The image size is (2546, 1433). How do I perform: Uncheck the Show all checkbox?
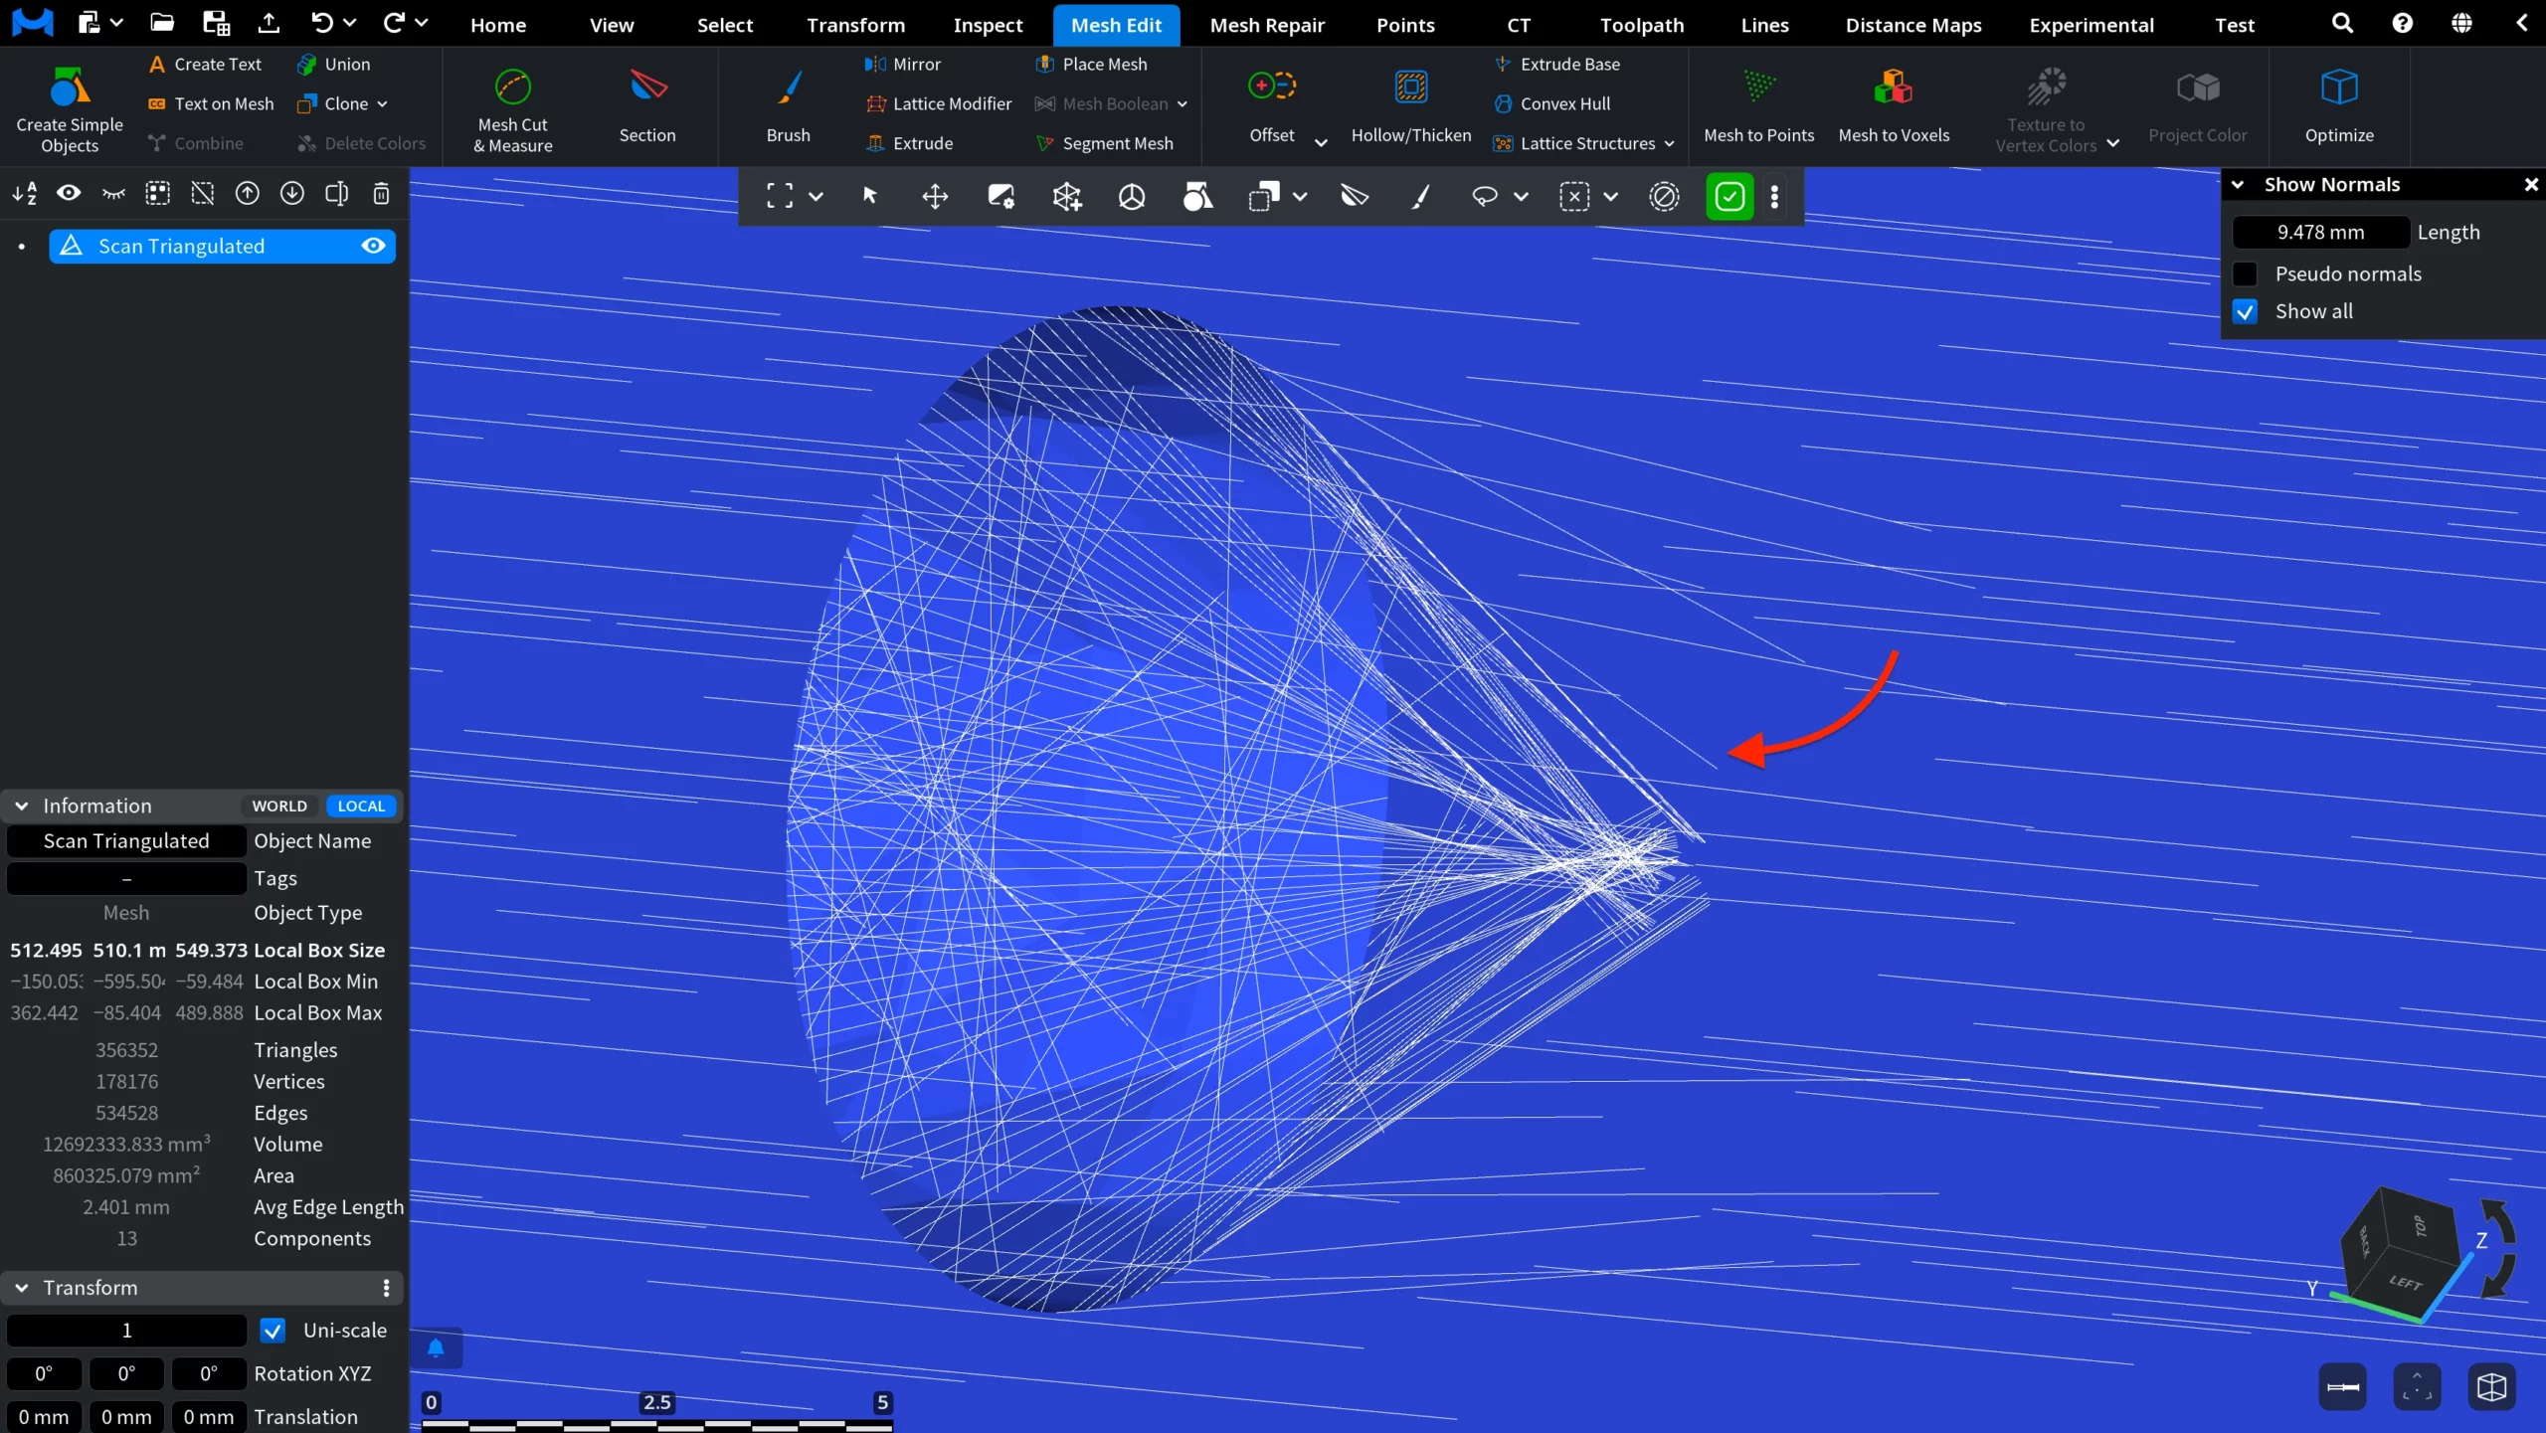click(2245, 311)
